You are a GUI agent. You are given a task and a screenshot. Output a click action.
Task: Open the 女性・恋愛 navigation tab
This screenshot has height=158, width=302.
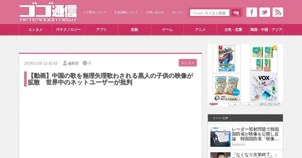(233, 30)
